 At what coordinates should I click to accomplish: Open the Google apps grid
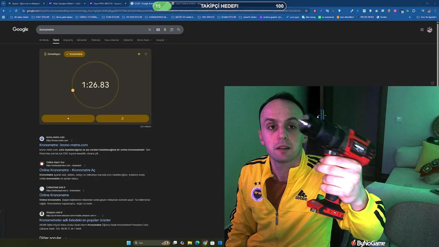(422, 30)
